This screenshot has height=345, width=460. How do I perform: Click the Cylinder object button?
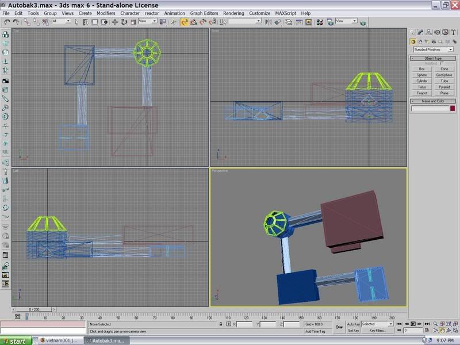[x=422, y=81]
